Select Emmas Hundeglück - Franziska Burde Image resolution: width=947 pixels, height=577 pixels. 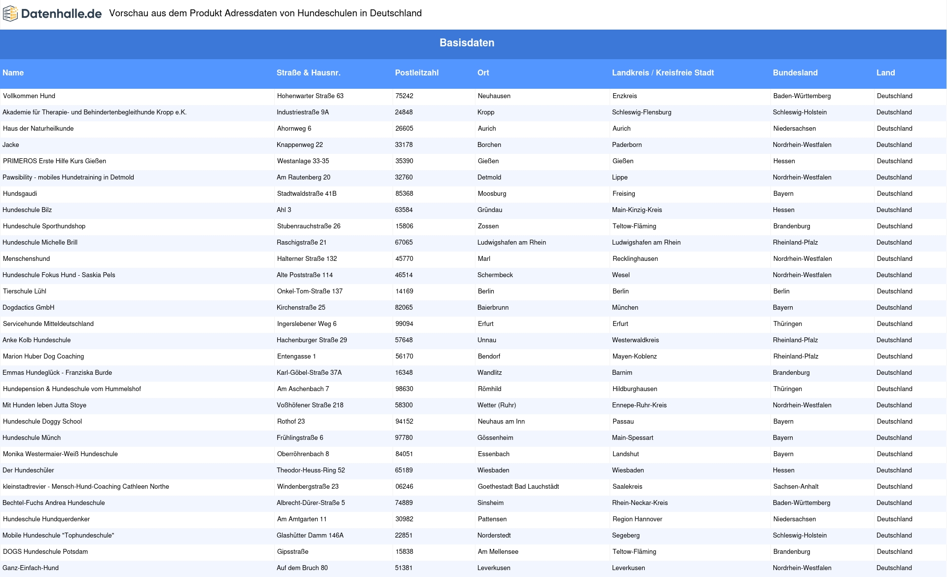(57, 373)
